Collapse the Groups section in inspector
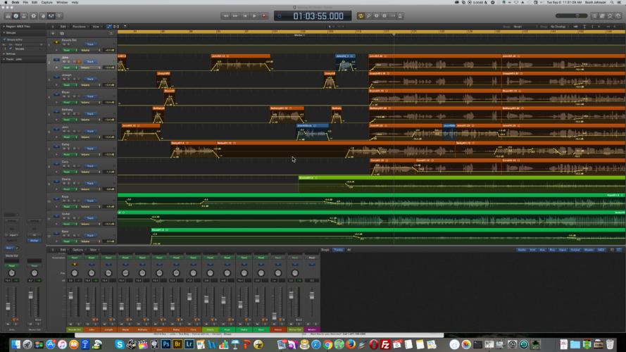The image size is (626, 352). (4, 32)
